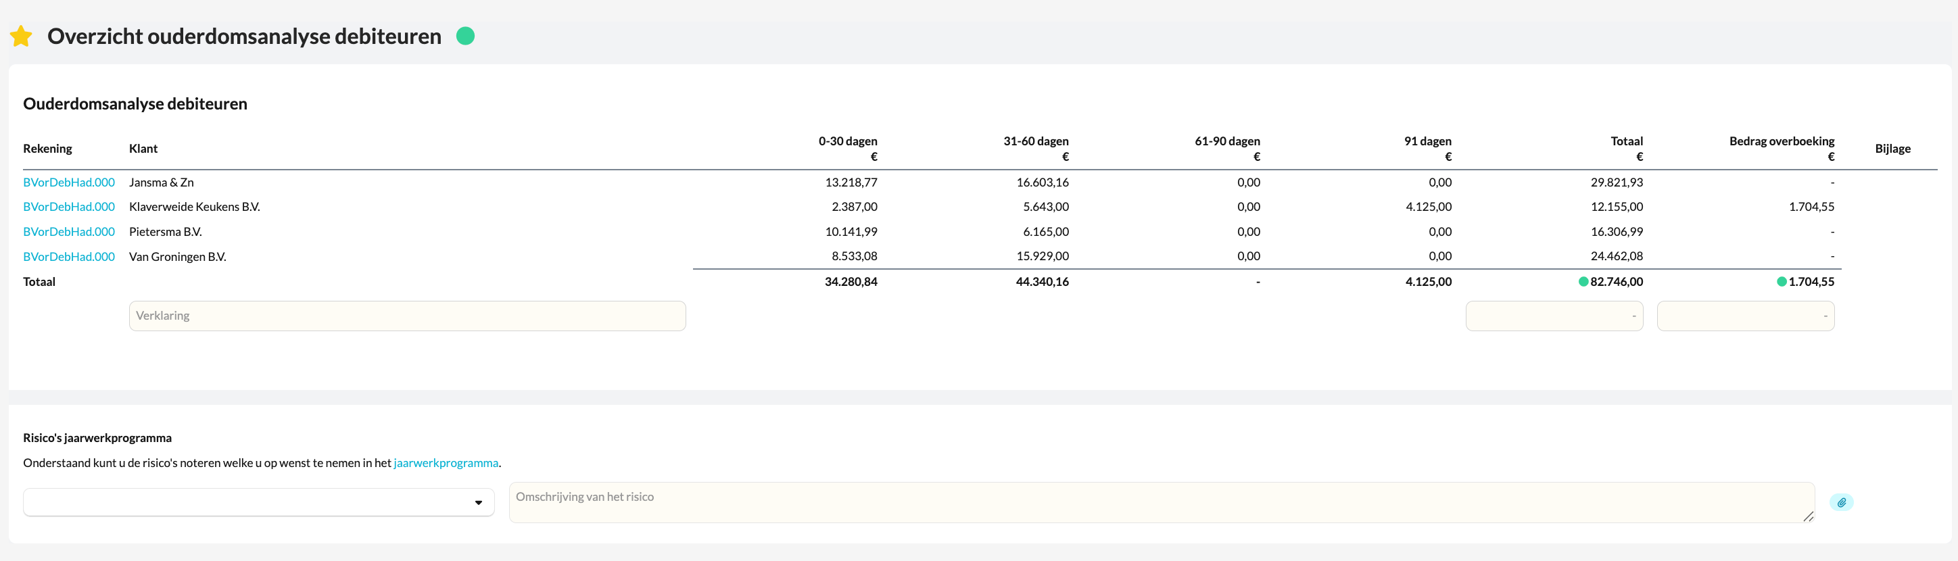This screenshot has width=1958, height=561.
Task: Open BVorDebHad.000 account for Pietersma B.V.
Action: coord(68,232)
